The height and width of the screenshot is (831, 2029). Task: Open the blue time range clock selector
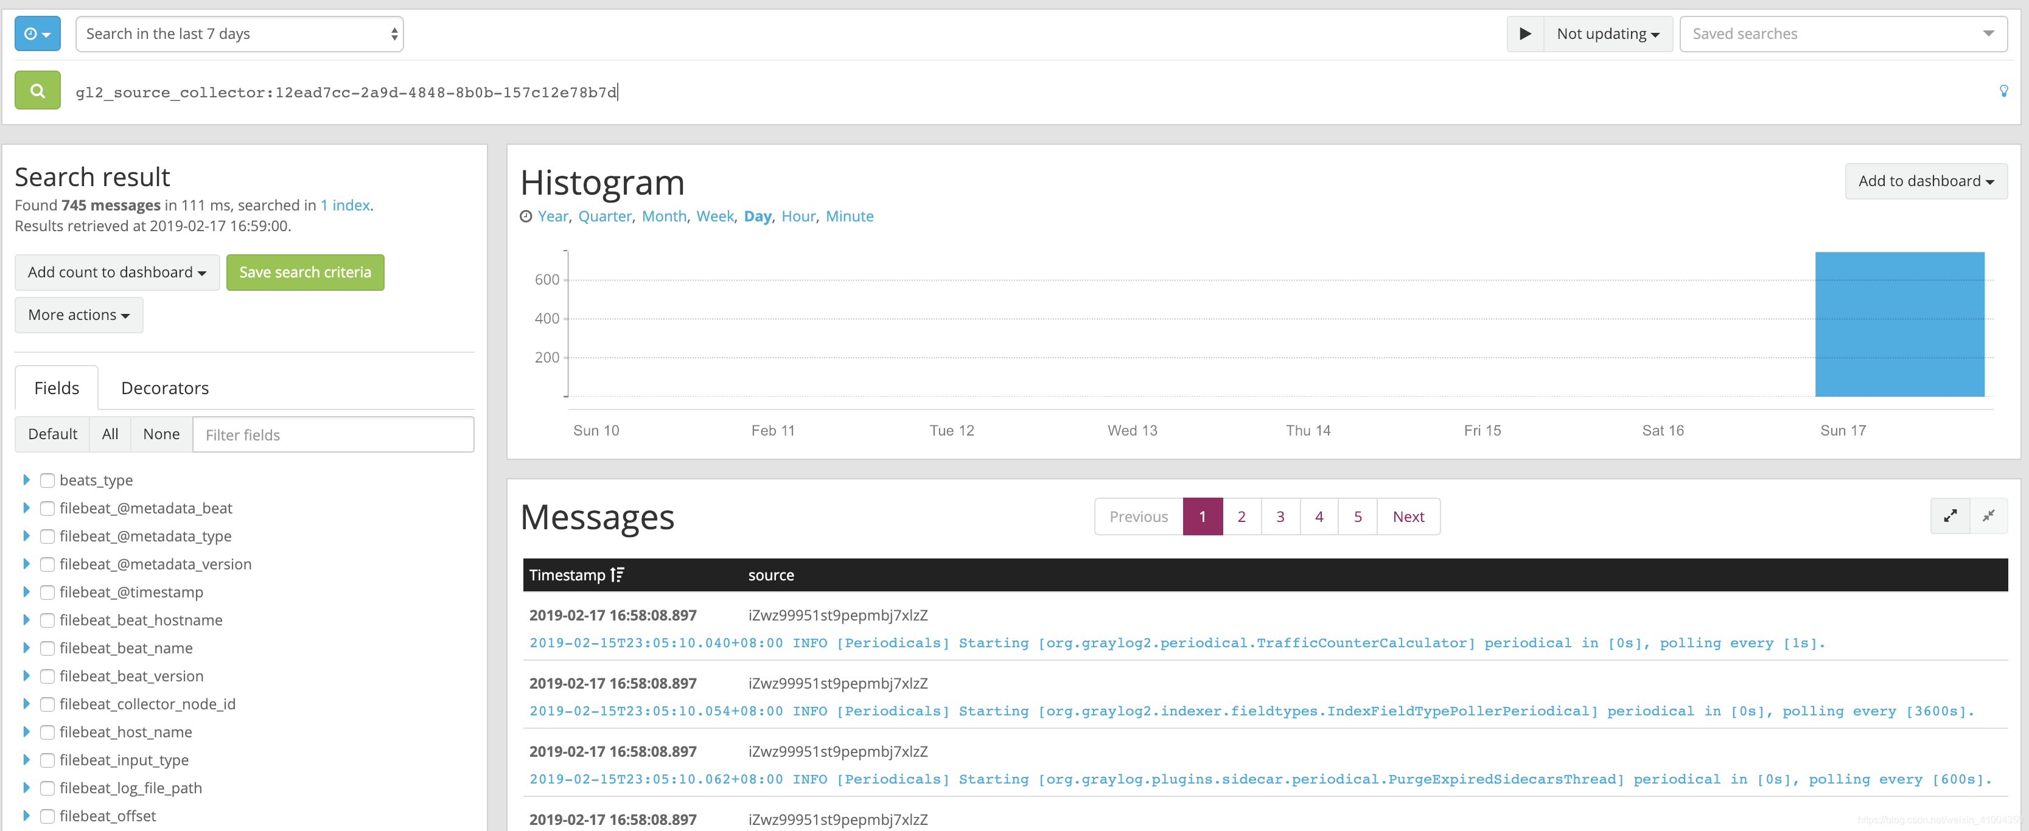(37, 34)
